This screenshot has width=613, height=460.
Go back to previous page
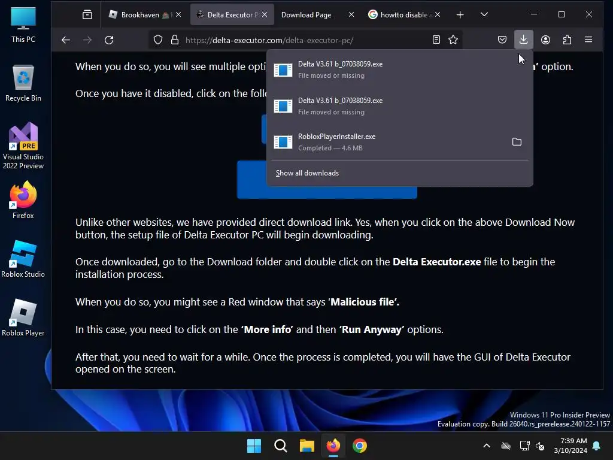[x=66, y=40]
